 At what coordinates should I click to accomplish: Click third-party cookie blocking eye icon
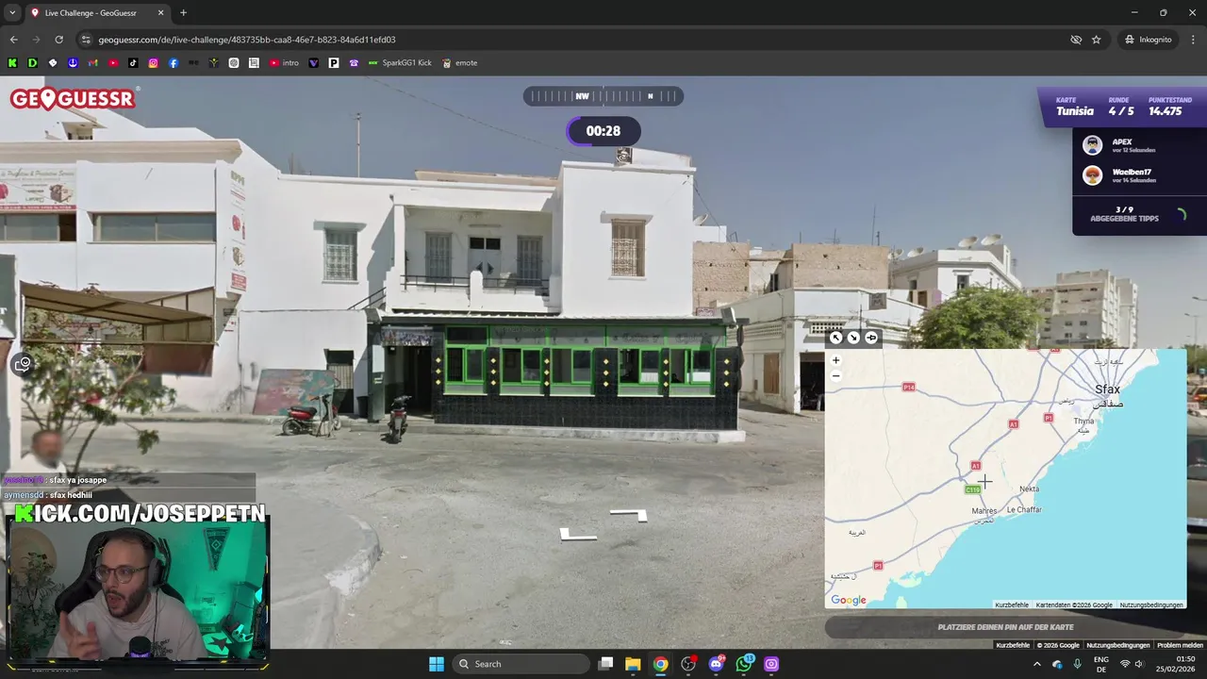(1076, 40)
